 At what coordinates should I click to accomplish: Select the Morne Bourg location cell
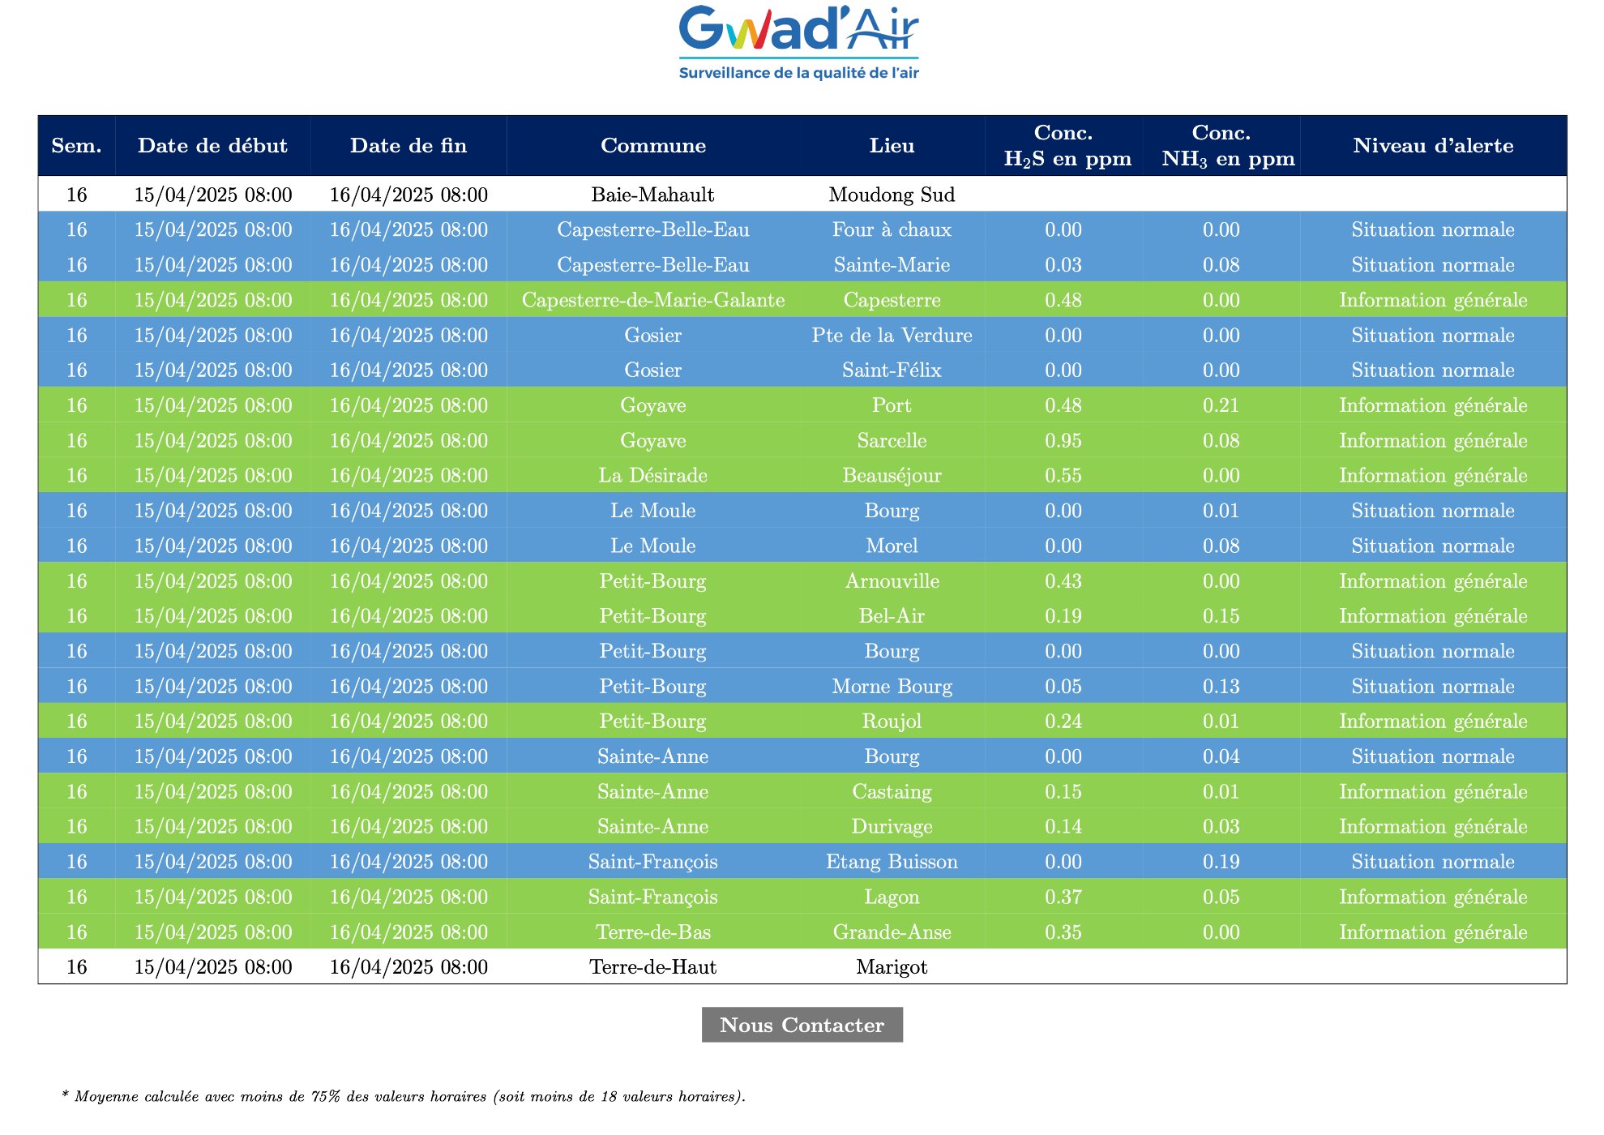(x=892, y=686)
